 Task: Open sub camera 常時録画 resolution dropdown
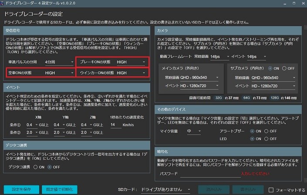point(273,78)
